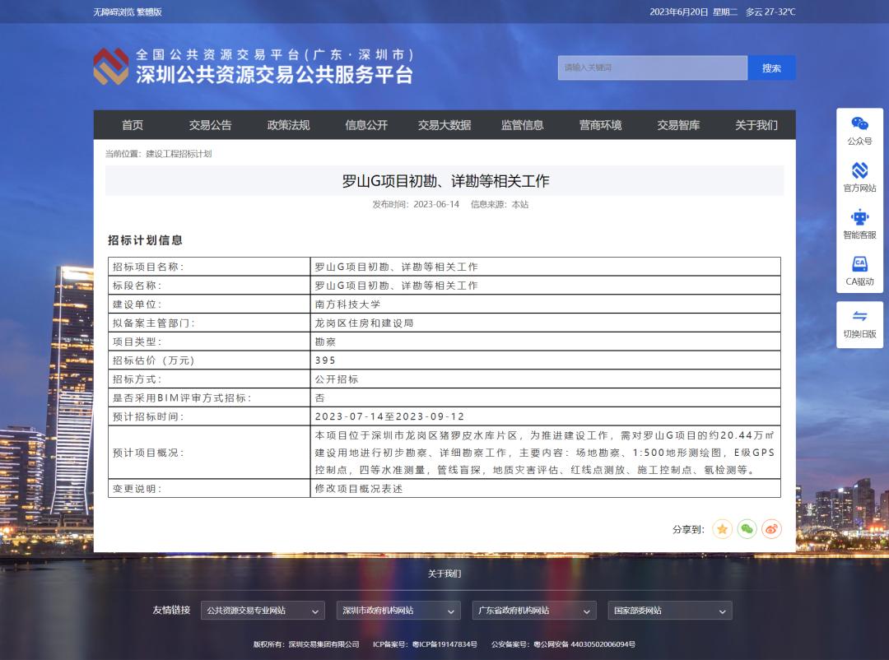This screenshot has width=889, height=660.
Task: Focus the keyword search input field
Action: (x=653, y=68)
